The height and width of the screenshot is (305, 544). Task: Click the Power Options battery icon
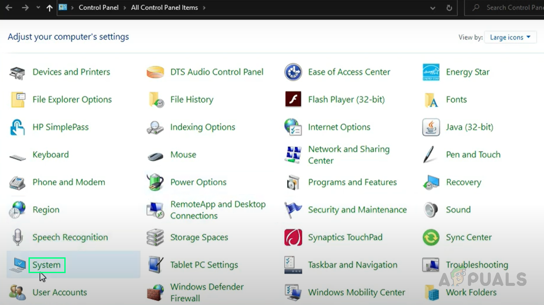155,182
